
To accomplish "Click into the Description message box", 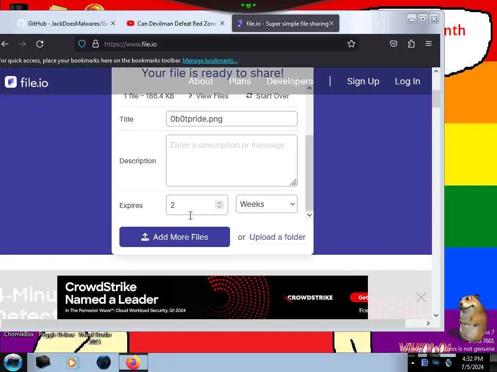I will [232, 160].
